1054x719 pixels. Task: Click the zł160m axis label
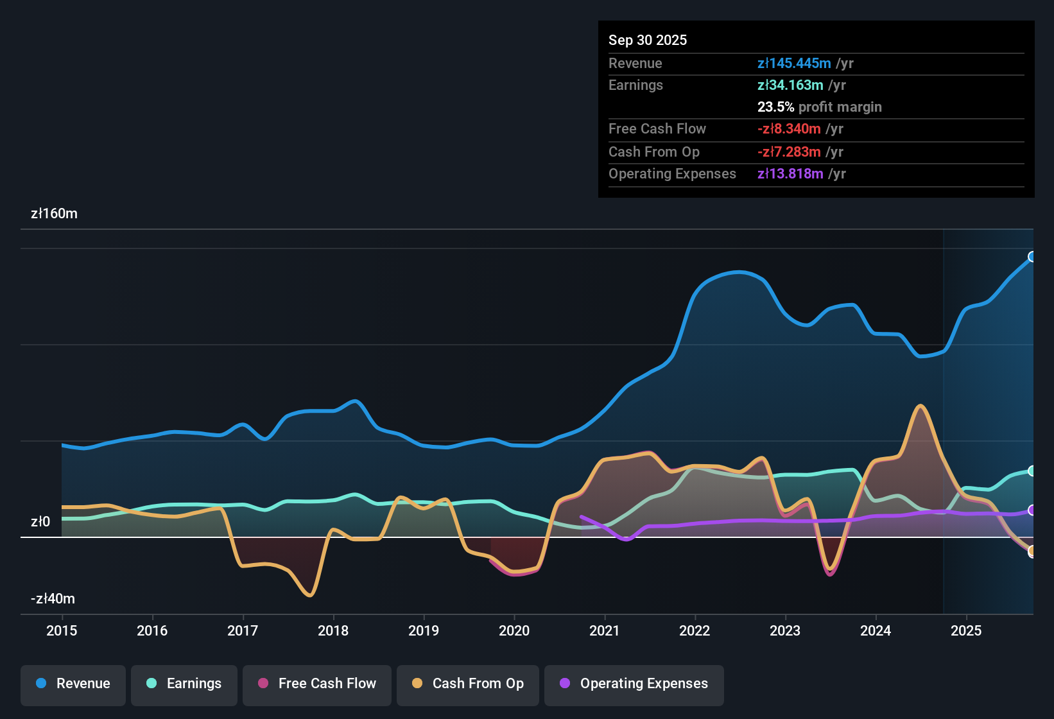coord(54,214)
